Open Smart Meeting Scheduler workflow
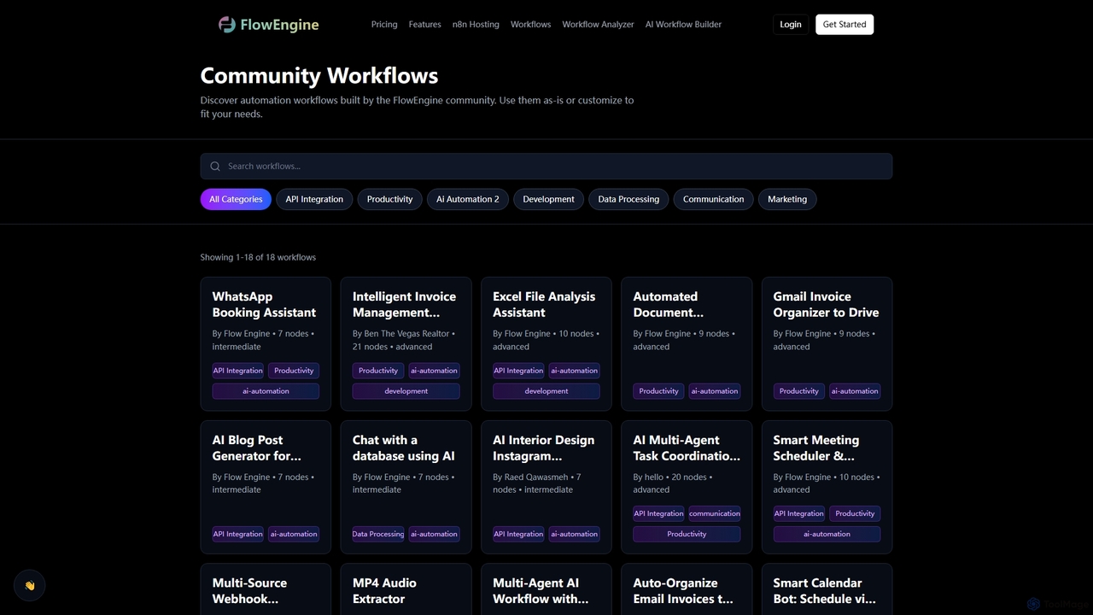 pos(827,487)
